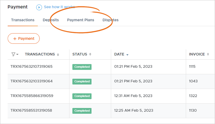The image size is (215, 124).
Task: Click the play icon beside See how it works
Action: (x=39, y=7)
